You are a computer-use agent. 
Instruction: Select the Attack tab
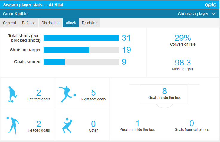71,23
